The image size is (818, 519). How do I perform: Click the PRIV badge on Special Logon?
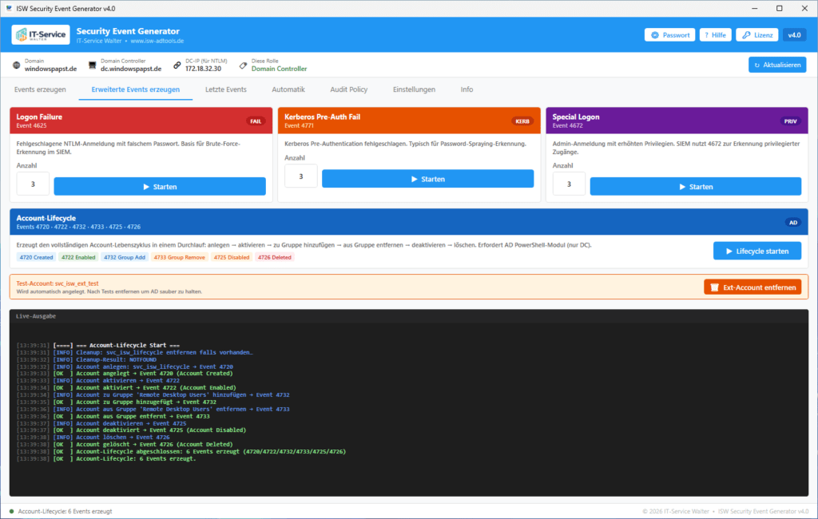tap(790, 121)
